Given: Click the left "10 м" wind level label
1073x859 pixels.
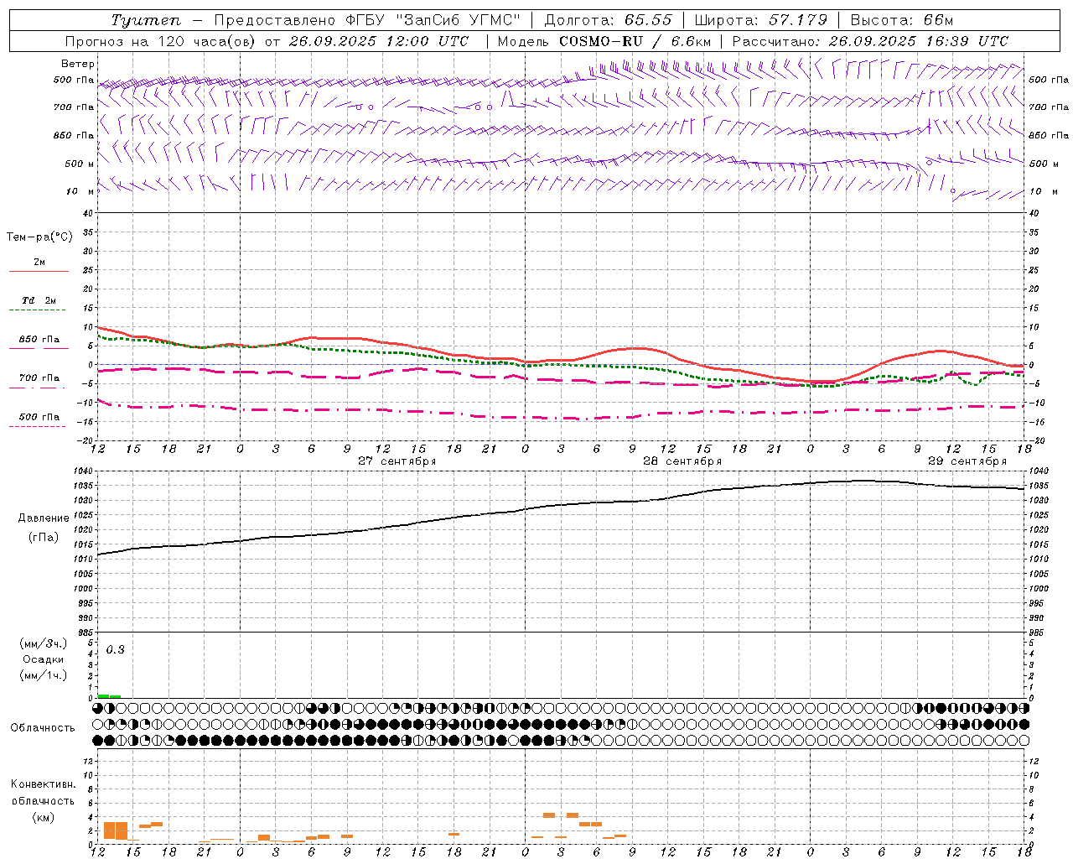Looking at the screenshot, I should (x=80, y=191).
